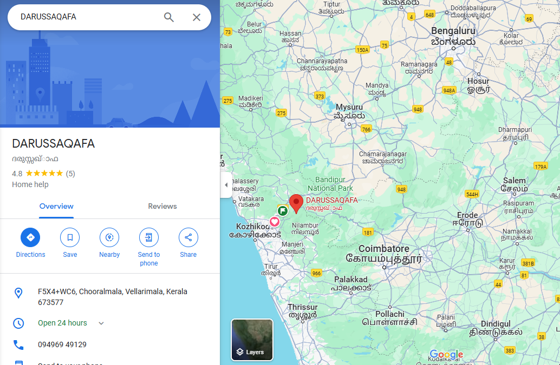Collapse the side panel arrow
The width and height of the screenshot is (560, 365).
click(226, 185)
